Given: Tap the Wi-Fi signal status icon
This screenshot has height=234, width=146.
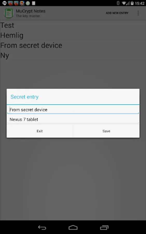Looking at the screenshot, I should 124,3.
